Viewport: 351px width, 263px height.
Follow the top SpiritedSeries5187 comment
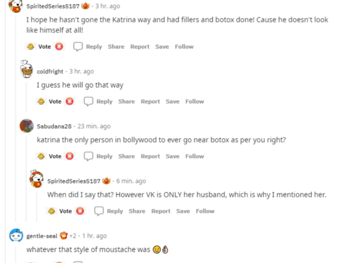point(184,47)
